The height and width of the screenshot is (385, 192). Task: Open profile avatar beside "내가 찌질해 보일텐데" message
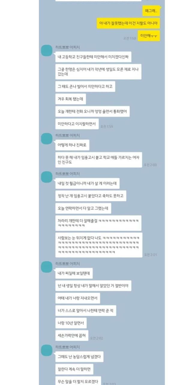[x=46, y=267]
